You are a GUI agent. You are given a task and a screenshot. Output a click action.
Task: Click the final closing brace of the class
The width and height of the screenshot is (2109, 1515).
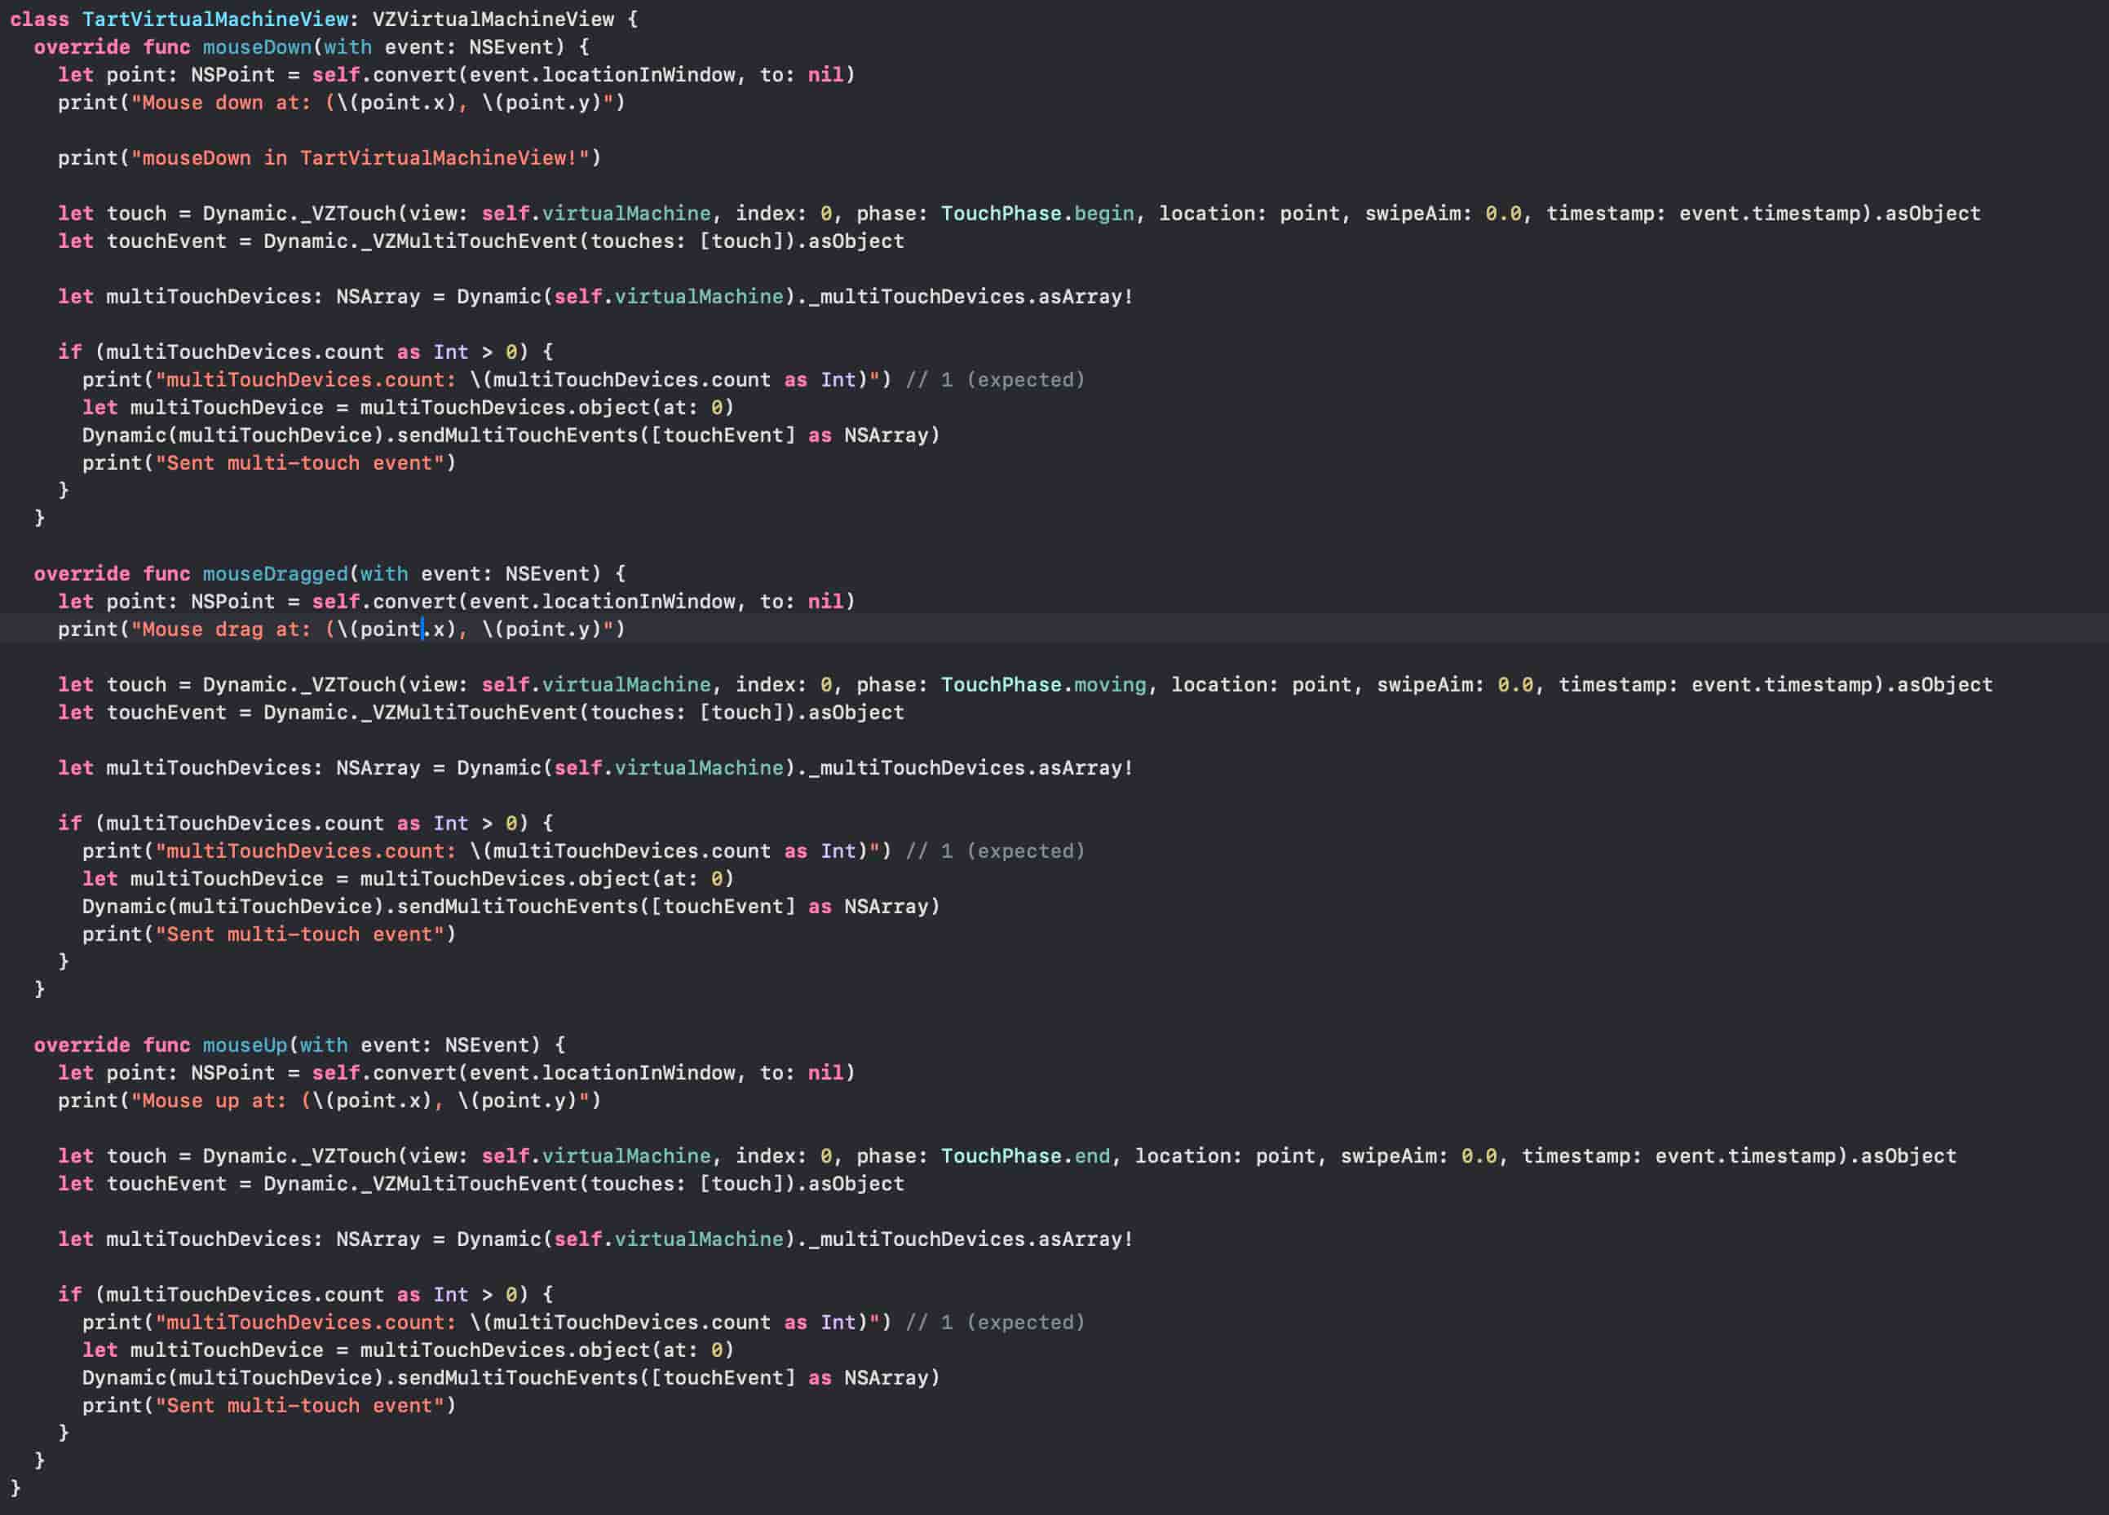(15, 1488)
